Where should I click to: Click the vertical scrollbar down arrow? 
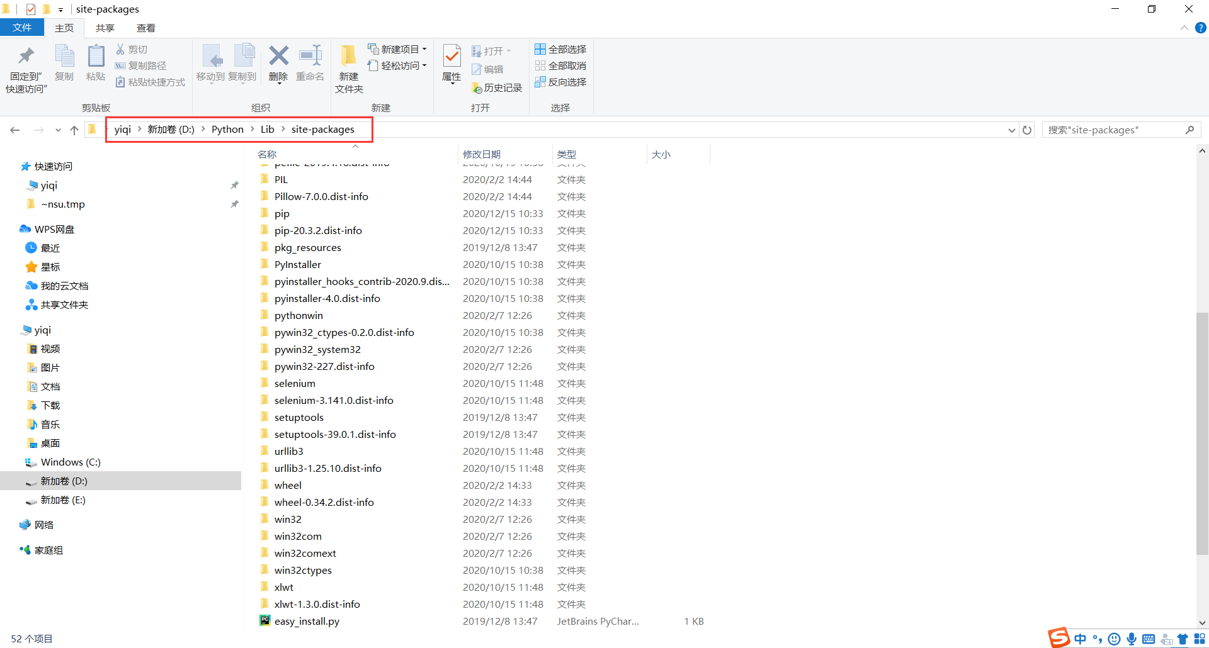point(1202,623)
